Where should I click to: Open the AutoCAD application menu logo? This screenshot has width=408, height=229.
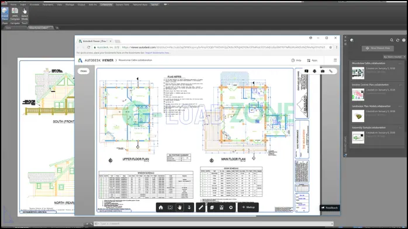4,3
